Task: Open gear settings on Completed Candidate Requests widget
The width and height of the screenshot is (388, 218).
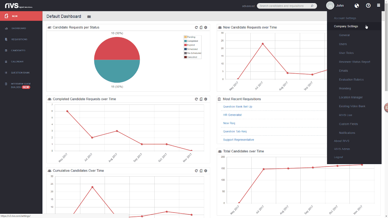Action: 206,99
